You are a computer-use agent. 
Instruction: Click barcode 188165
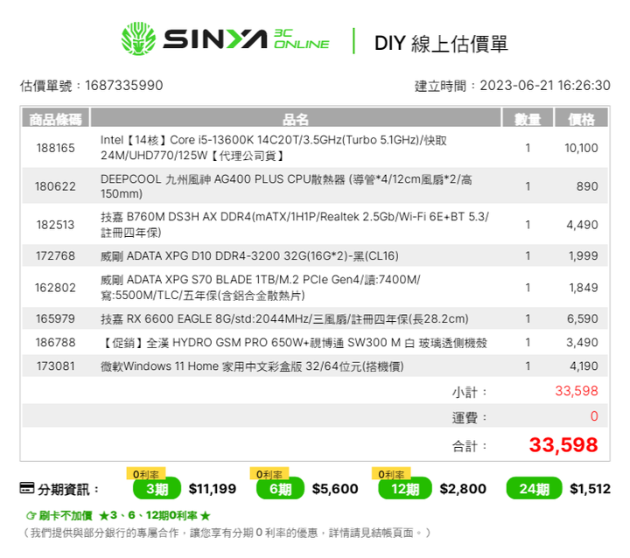pos(55,148)
